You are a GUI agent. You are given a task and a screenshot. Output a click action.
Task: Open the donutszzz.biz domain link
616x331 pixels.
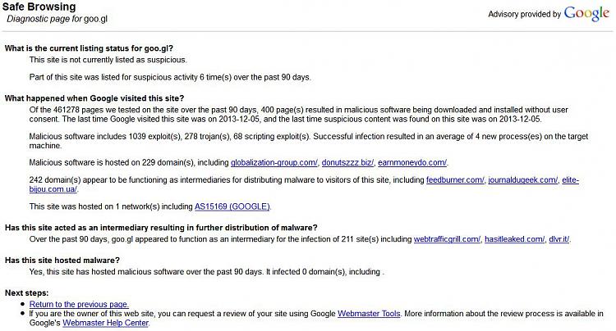(x=347, y=162)
